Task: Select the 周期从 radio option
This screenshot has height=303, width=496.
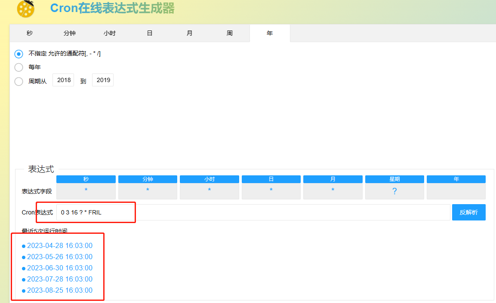Action: 18,81
